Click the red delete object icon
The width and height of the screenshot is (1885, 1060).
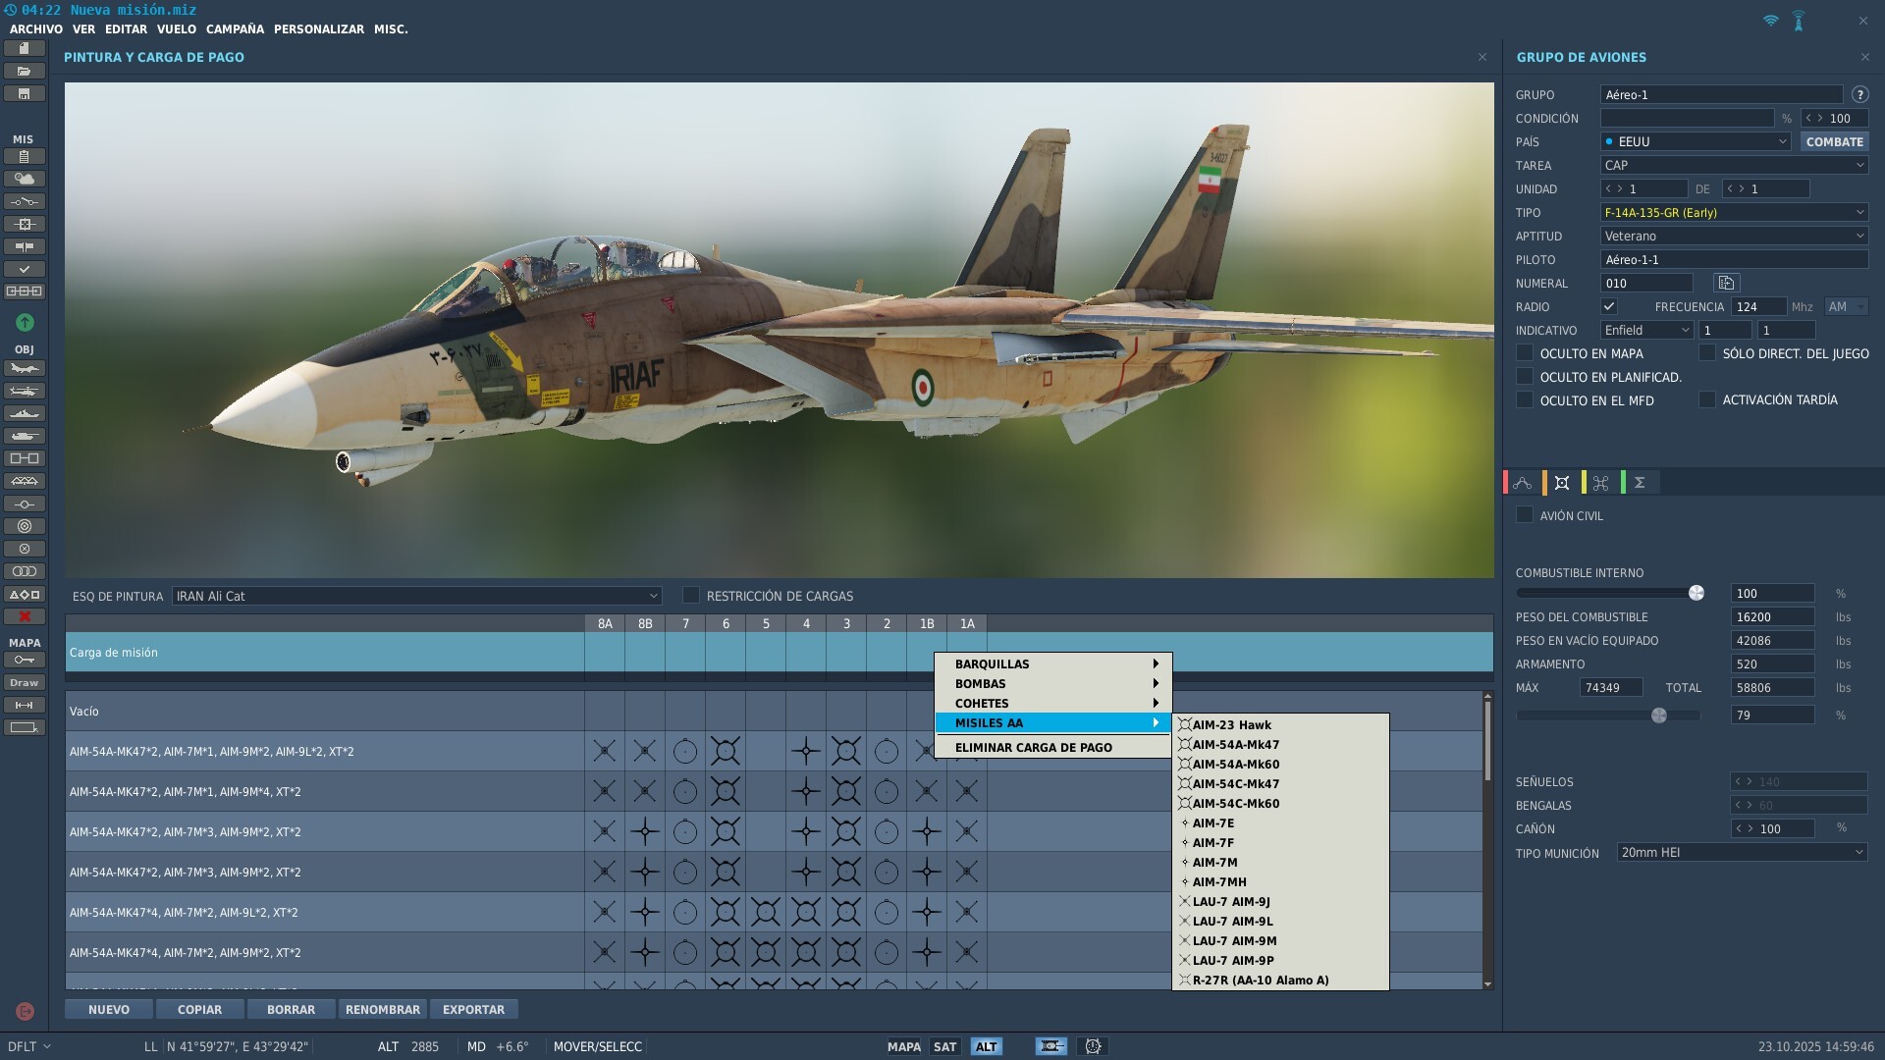25,616
